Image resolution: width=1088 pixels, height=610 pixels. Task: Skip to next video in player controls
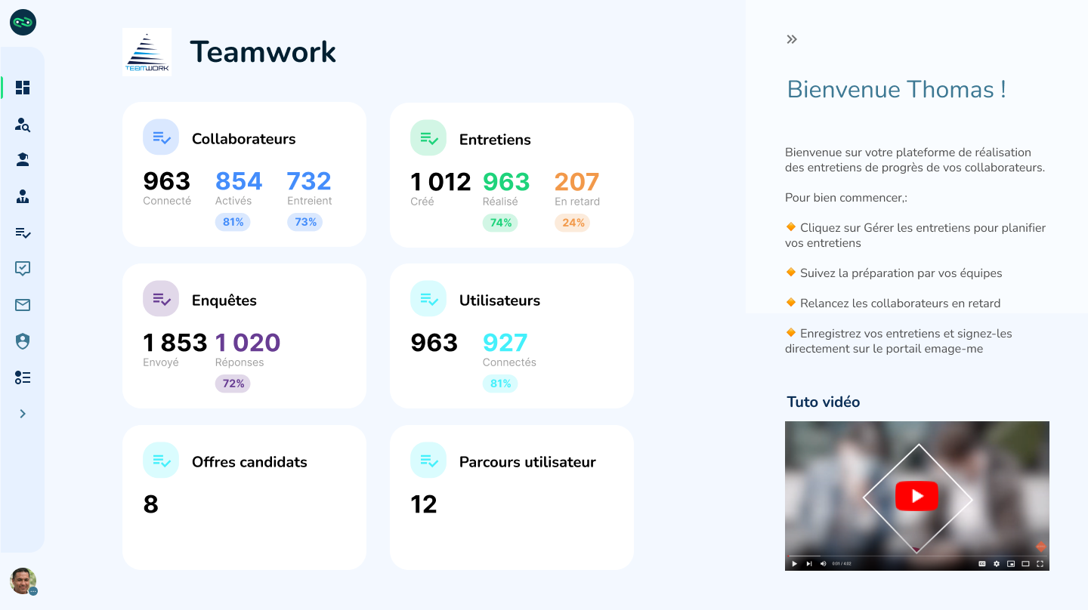click(809, 564)
